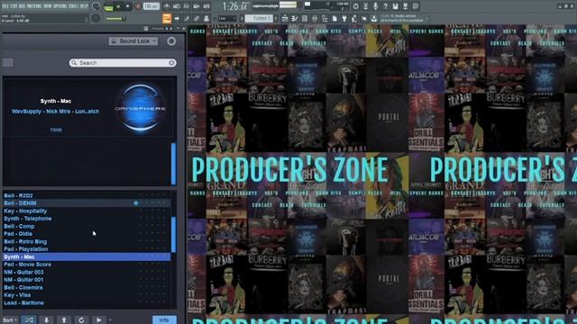The height and width of the screenshot is (324, 577).
Task: Open the EDIT menu
Action: tap(14, 6)
